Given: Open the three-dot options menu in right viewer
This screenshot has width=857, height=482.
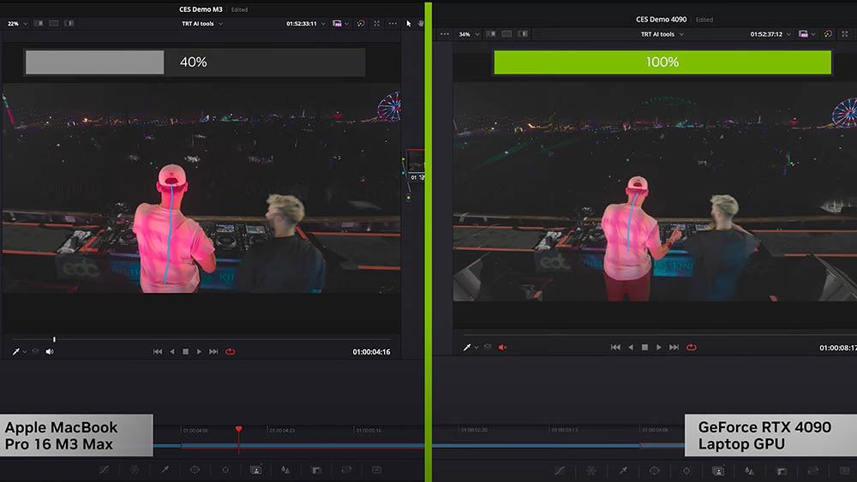Looking at the screenshot, I should pos(445,34).
